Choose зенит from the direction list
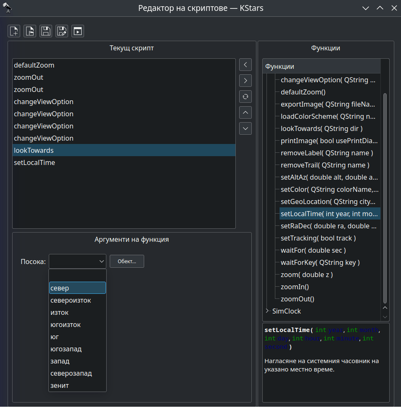Screen dimensions: 401x408 point(60,385)
